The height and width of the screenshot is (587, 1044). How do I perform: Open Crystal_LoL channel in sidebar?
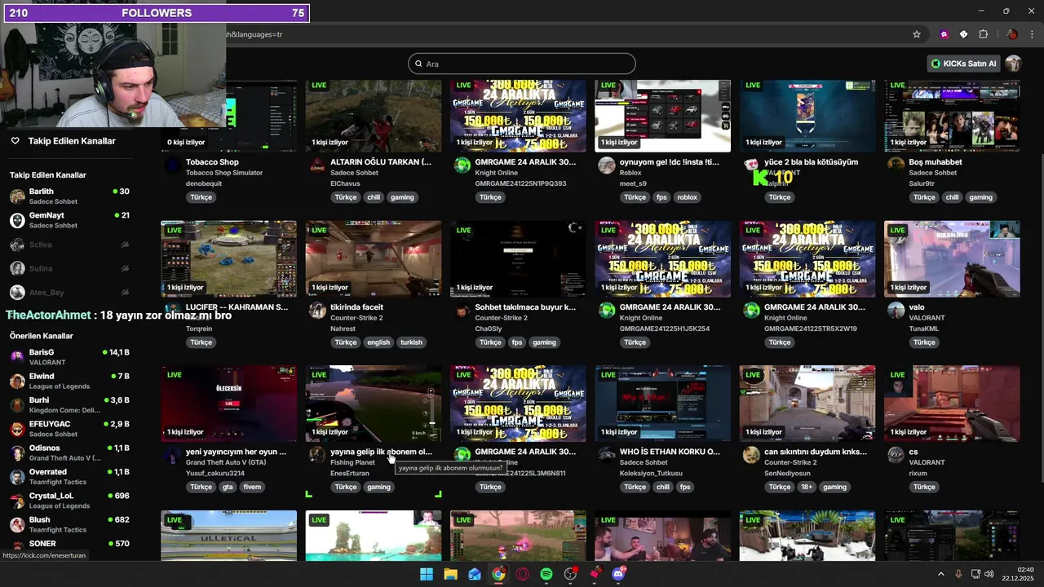pyautogui.click(x=69, y=501)
